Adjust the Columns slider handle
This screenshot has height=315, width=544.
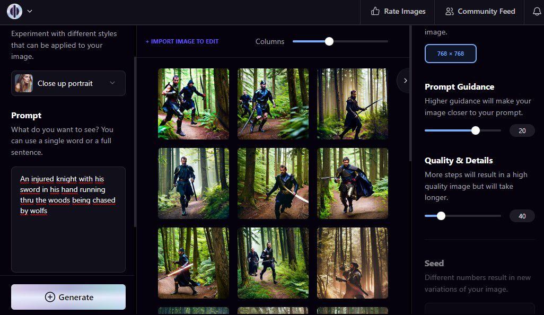329,41
